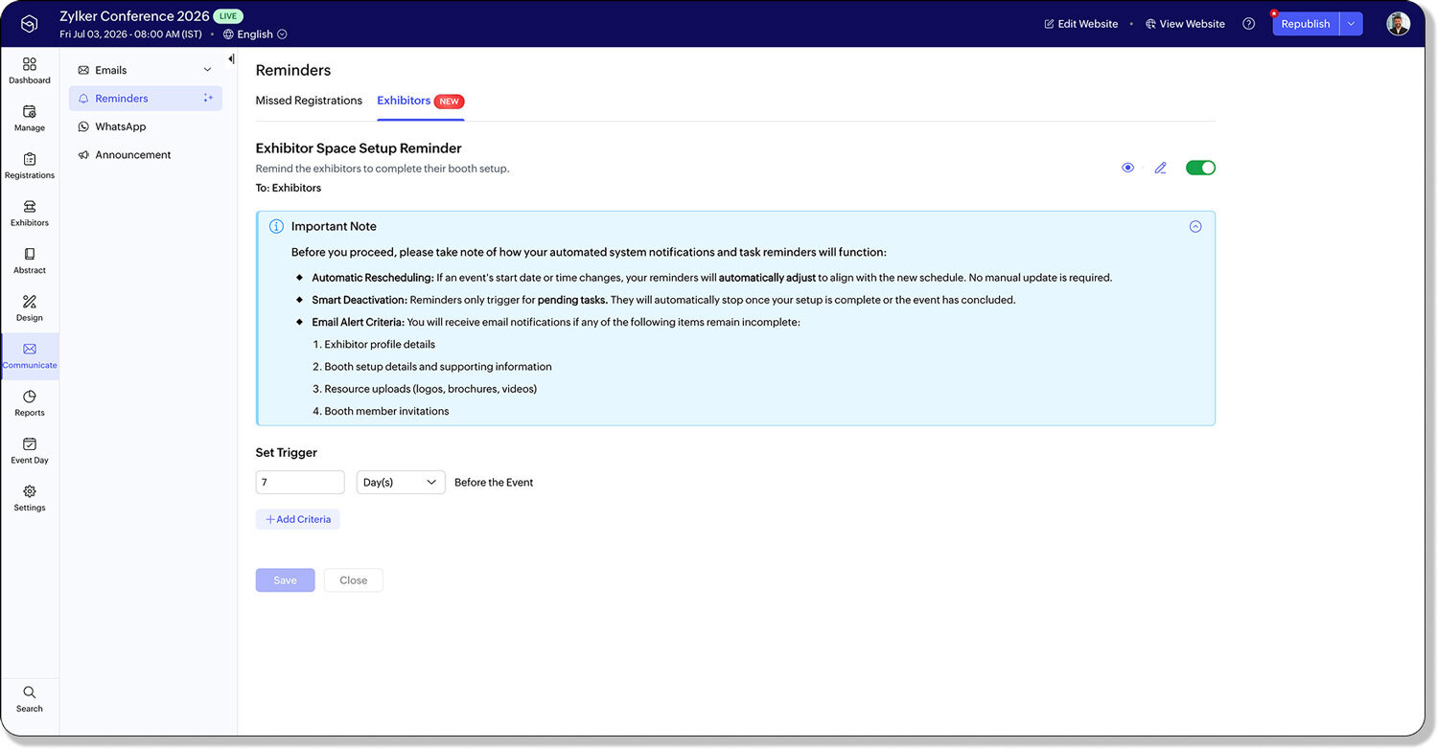Screen dimensions: 1438x749
Task: Select the Exhibitors tab
Action: [404, 101]
